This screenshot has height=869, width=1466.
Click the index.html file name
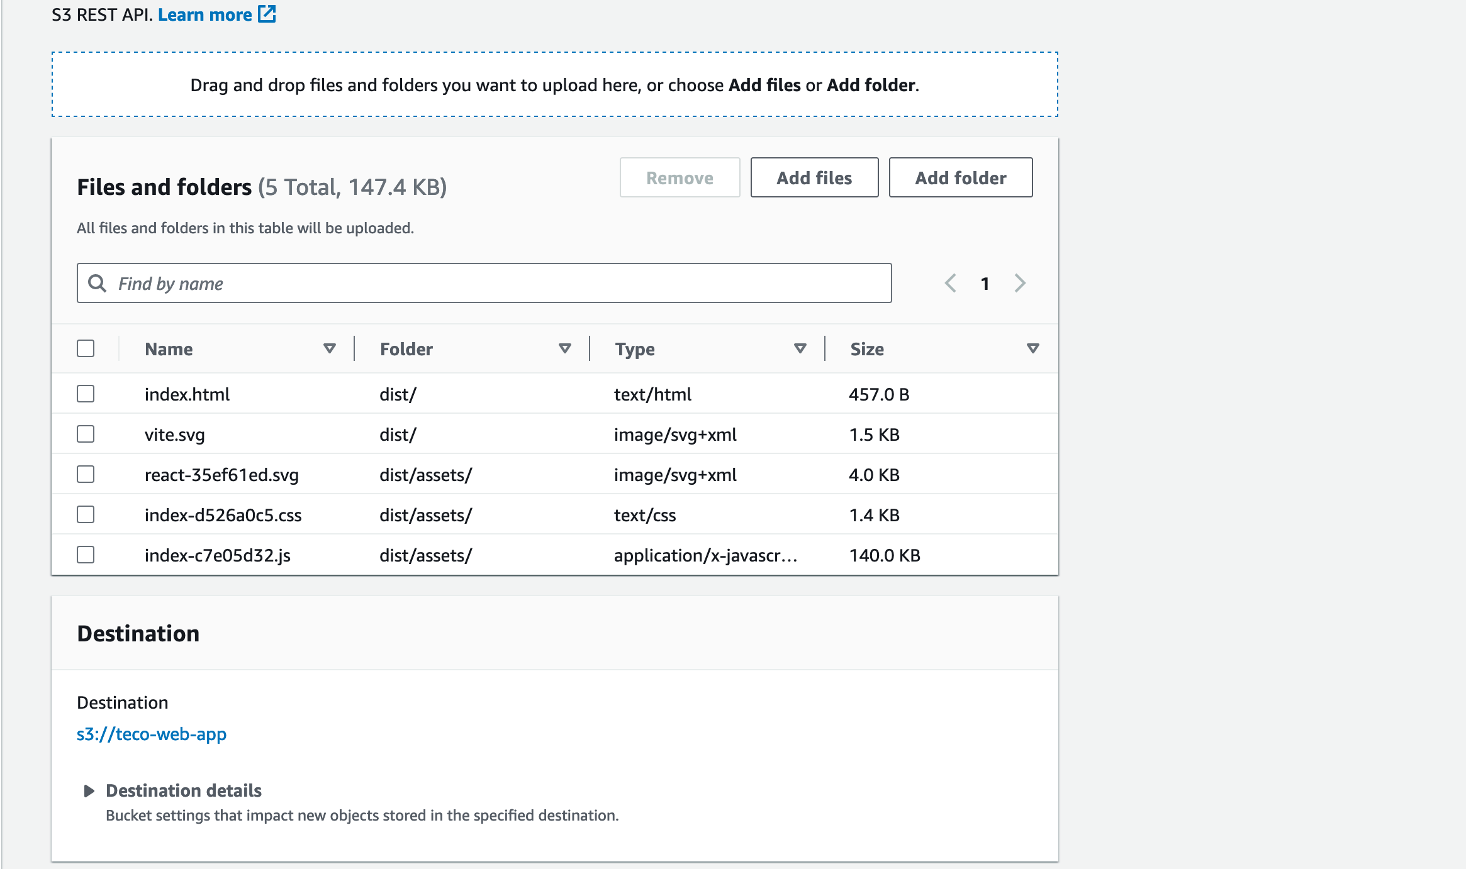click(187, 394)
